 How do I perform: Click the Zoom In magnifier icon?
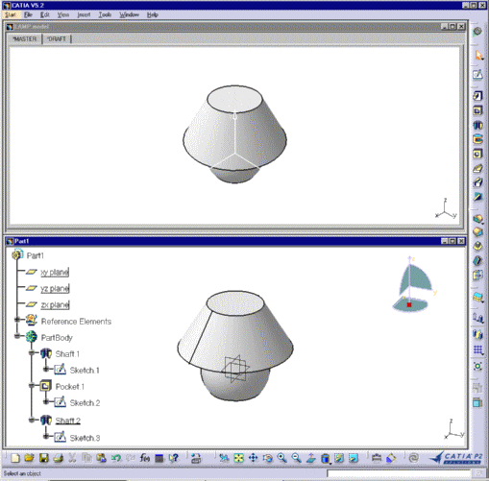(x=281, y=458)
